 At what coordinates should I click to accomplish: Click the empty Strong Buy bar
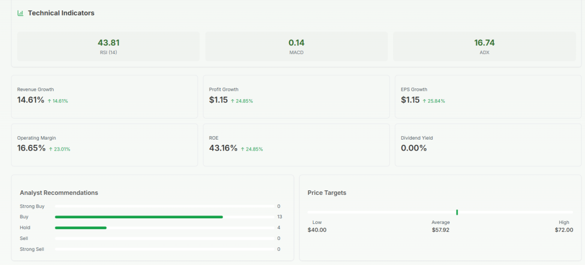[x=164, y=206]
